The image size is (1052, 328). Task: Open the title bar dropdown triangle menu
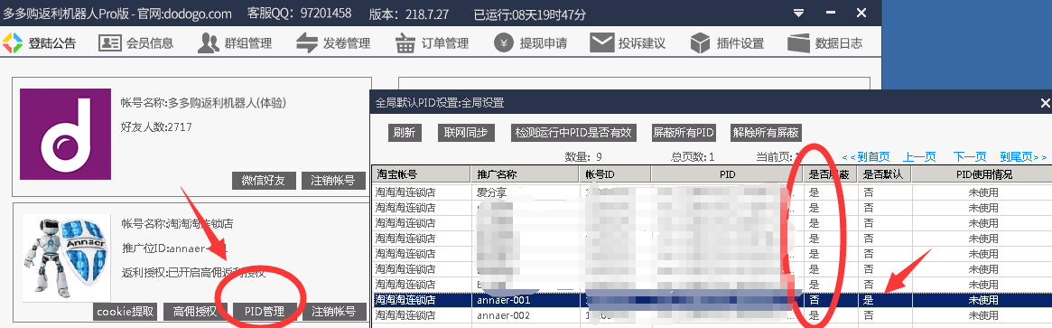pyautogui.click(x=798, y=13)
